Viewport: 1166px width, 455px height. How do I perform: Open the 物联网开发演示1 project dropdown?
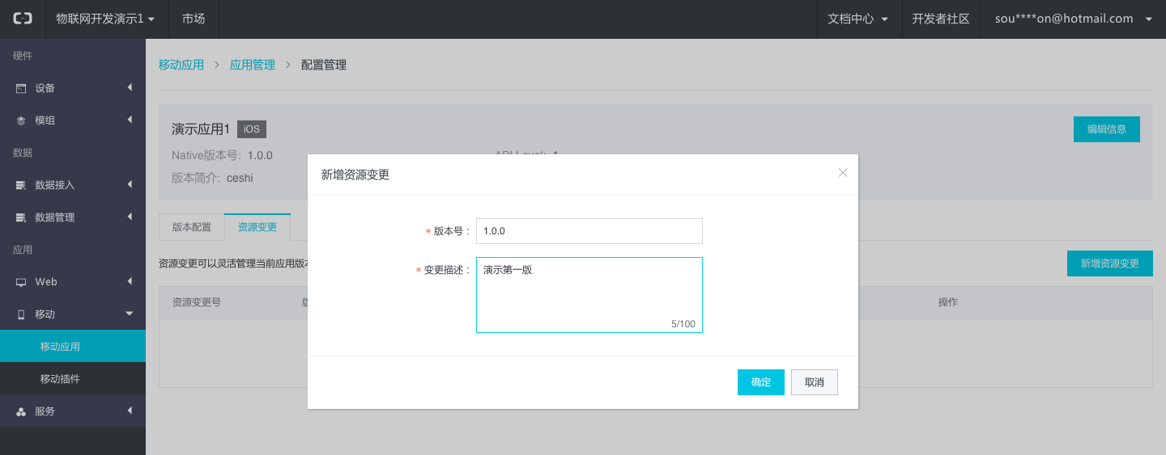[105, 19]
